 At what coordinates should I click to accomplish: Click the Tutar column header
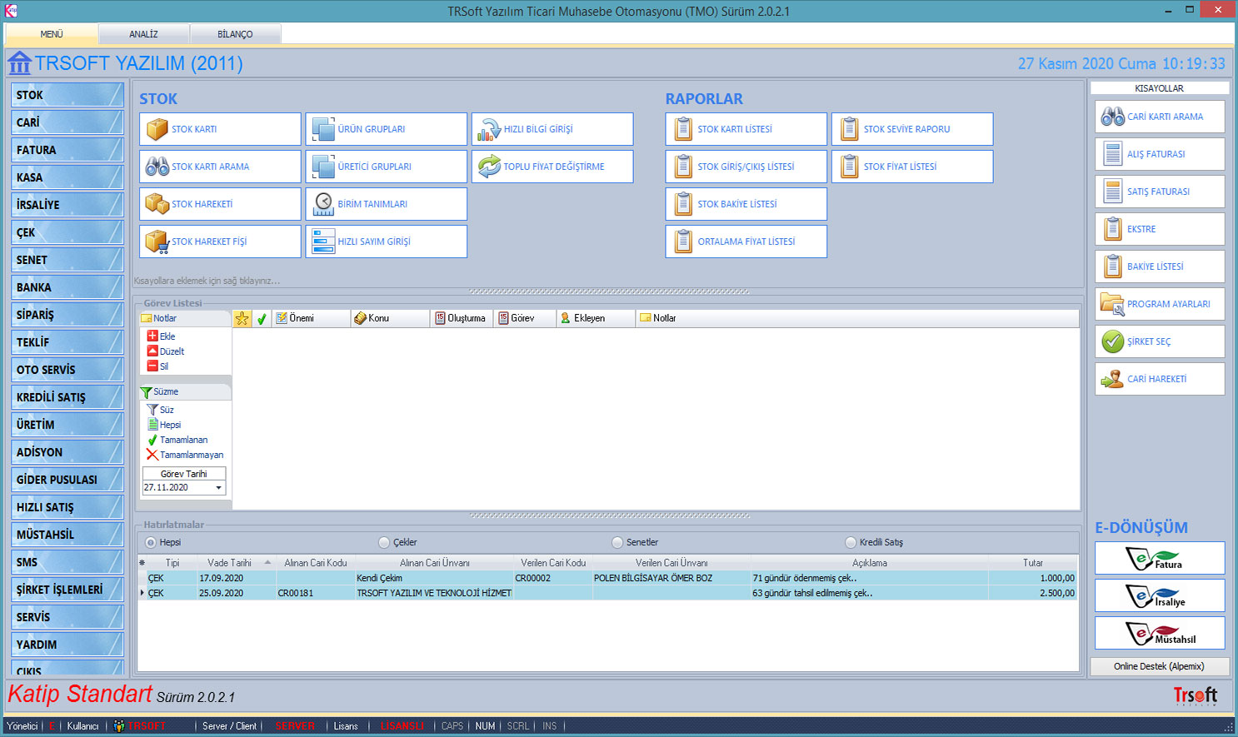click(1033, 563)
